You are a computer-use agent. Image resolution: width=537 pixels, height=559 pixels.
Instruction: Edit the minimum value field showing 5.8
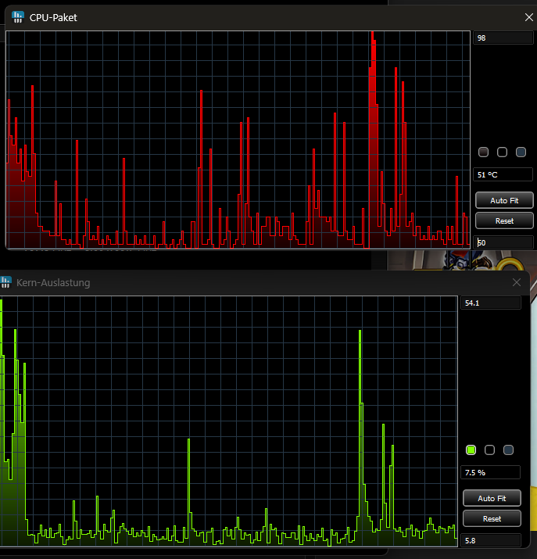click(491, 540)
